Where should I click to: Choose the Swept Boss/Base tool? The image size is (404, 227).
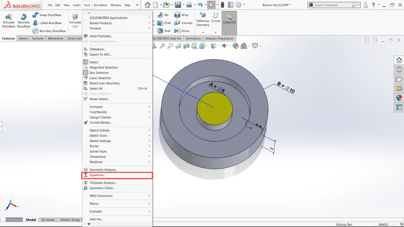click(x=47, y=15)
